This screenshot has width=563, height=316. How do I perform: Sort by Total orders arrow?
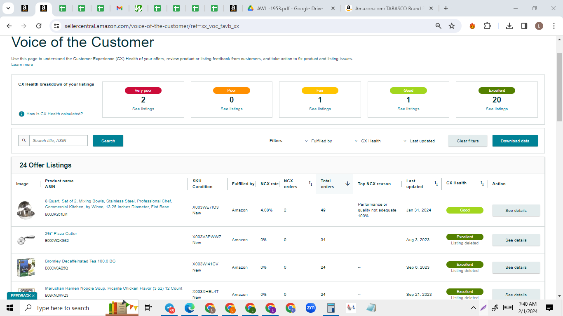point(347,184)
